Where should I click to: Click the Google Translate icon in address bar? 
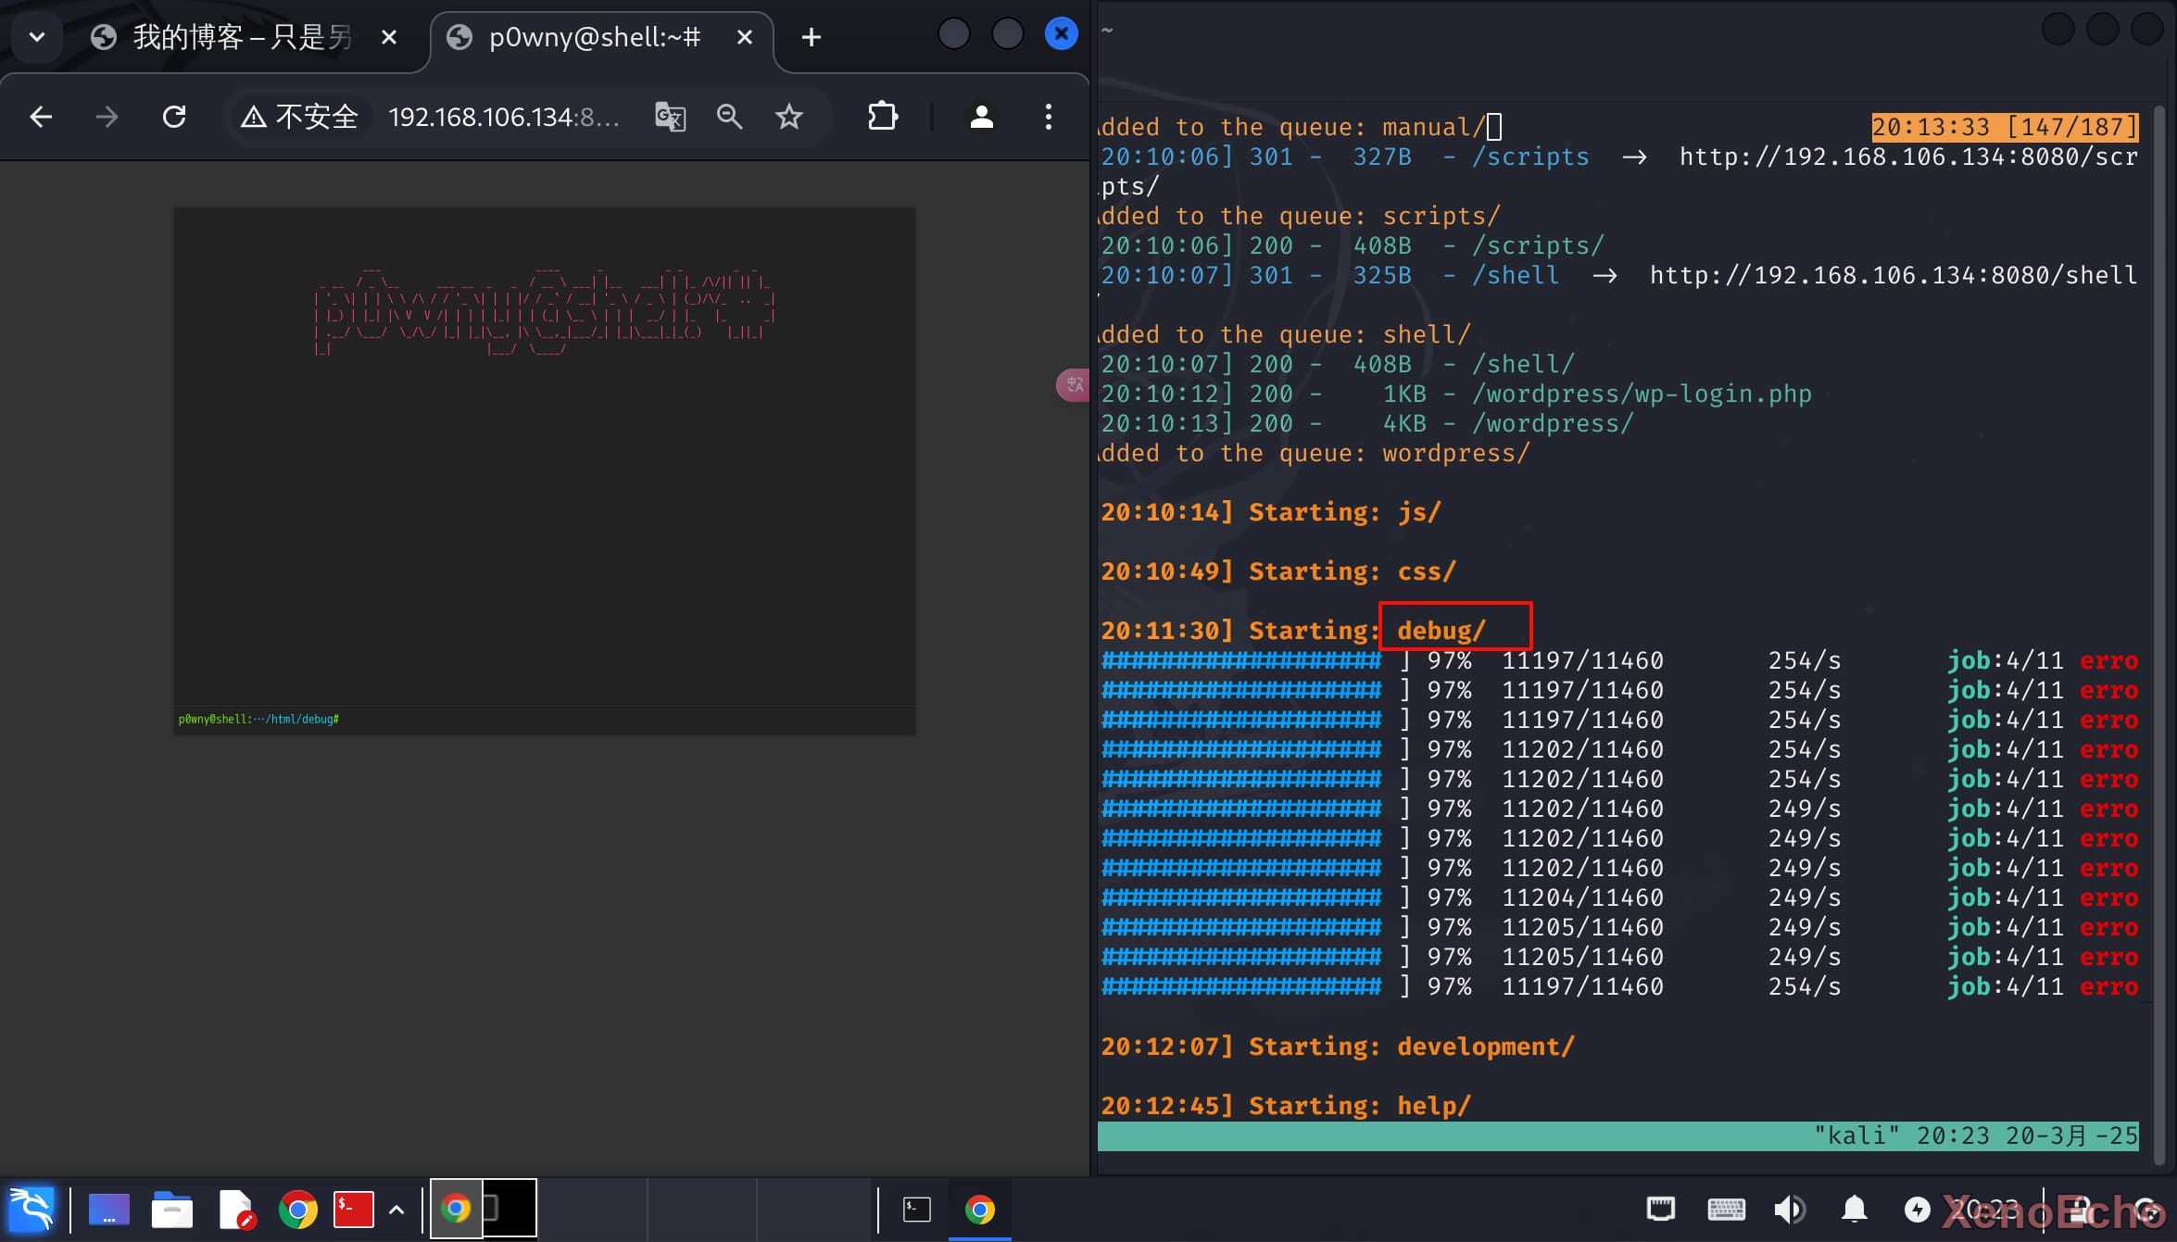670,117
